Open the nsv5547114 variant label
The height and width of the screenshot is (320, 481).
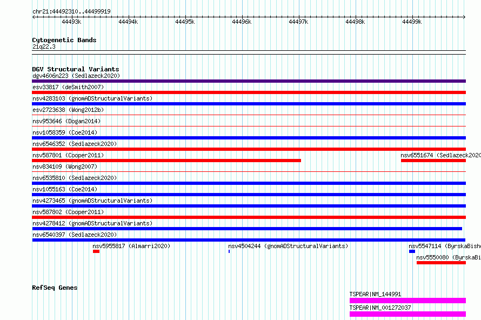[x=445, y=246]
